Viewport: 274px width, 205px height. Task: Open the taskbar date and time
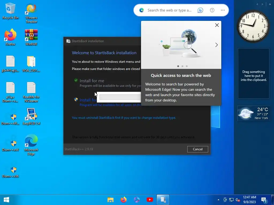tap(249, 200)
